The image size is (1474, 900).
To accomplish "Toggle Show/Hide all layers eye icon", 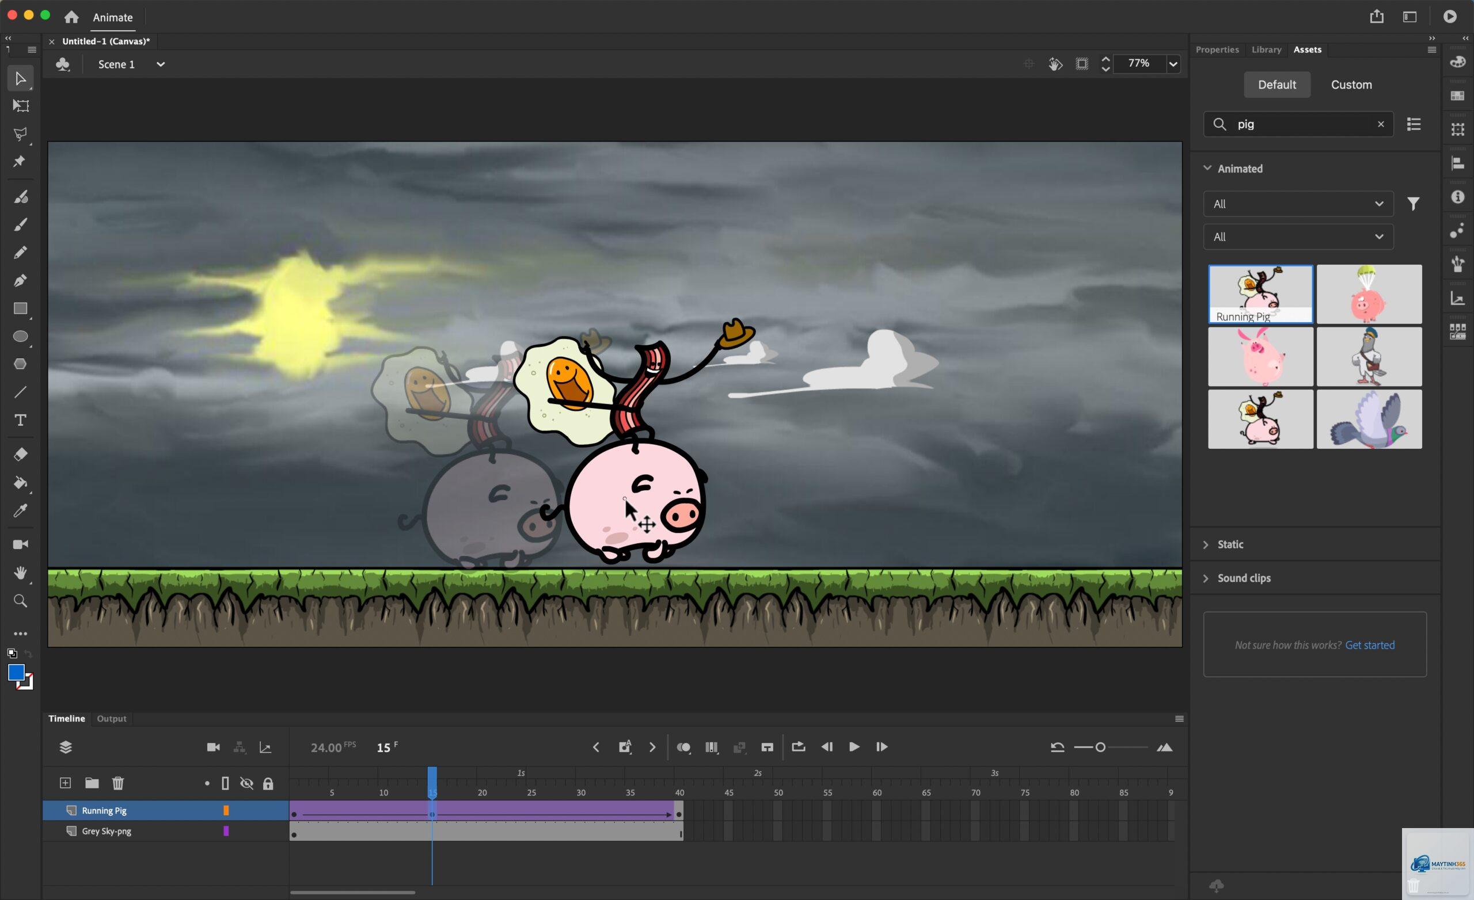I will point(246,783).
